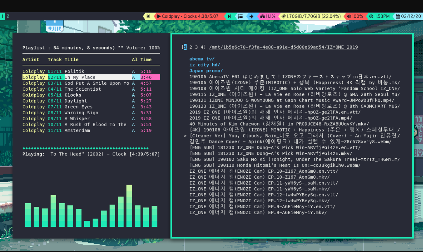Select currently playing track Clocks
This screenshot has height=252, width=423.
tap(91, 95)
